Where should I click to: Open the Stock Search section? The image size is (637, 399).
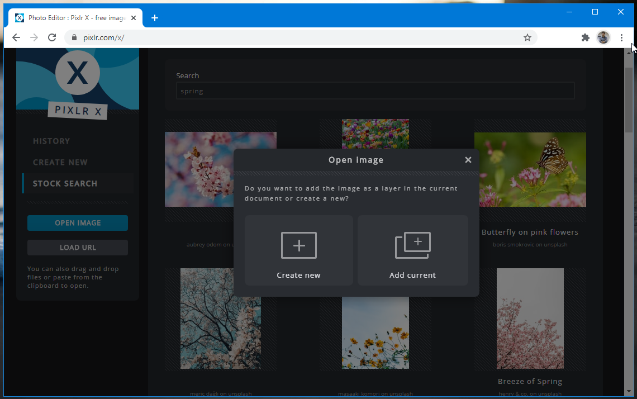click(x=65, y=184)
